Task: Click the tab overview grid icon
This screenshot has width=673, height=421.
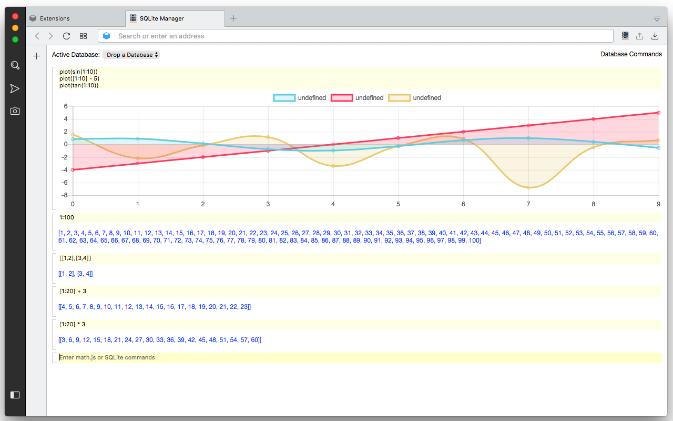Action: pyautogui.click(x=83, y=36)
